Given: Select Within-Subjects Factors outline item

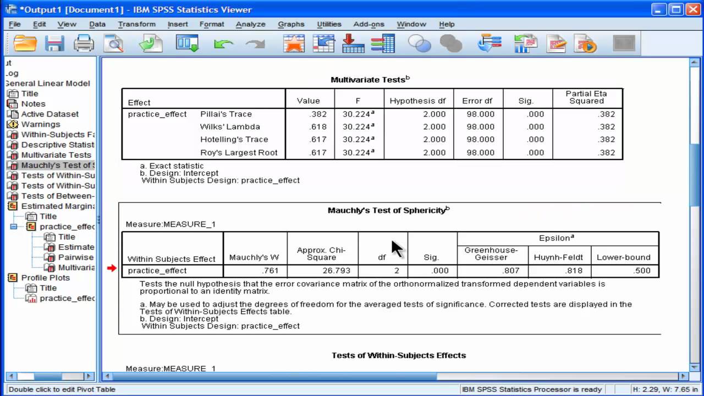Looking at the screenshot, I should 57,135.
